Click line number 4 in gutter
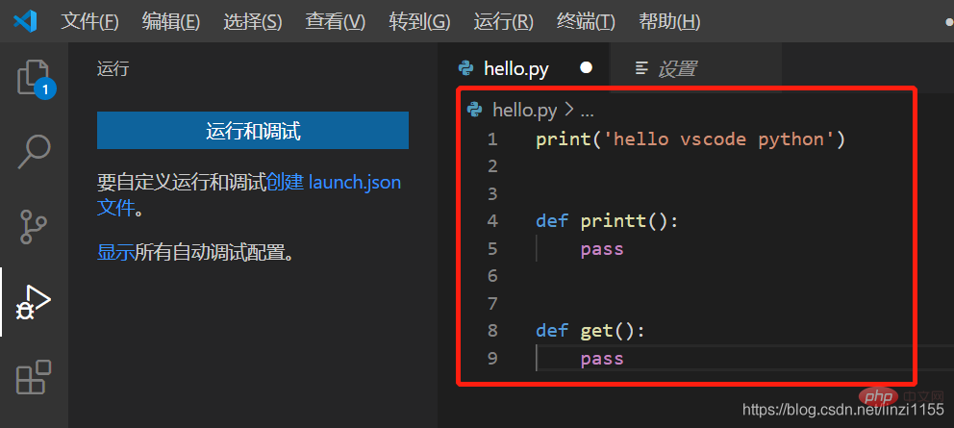This screenshot has width=954, height=428. (x=492, y=221)
